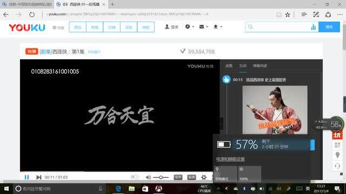Image resolution: width=346 pixels, height=194 pixels.
Task: Open the headset customer service icon
Action: (337, 166)
